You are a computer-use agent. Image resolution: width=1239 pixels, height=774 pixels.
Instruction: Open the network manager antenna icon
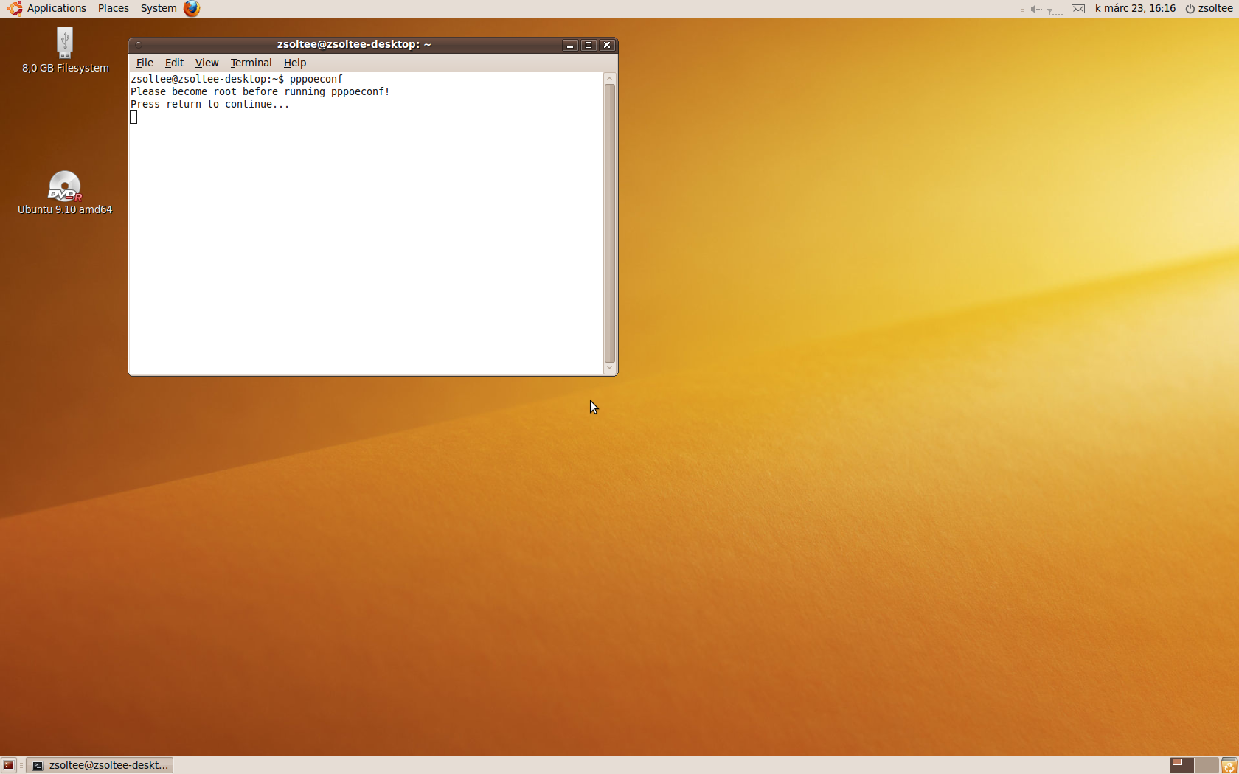click(1054, 10)
